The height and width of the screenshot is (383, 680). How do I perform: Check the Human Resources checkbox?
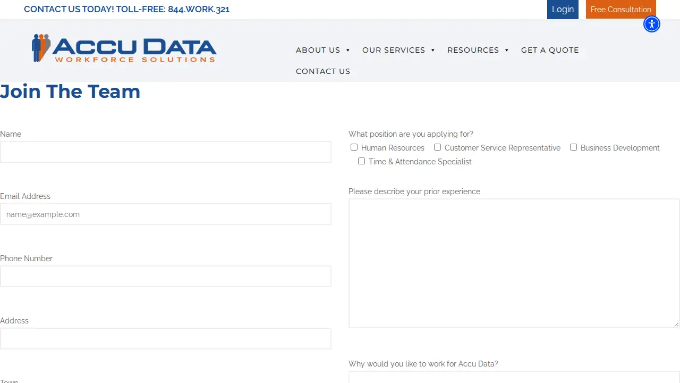tap(354, 147)
